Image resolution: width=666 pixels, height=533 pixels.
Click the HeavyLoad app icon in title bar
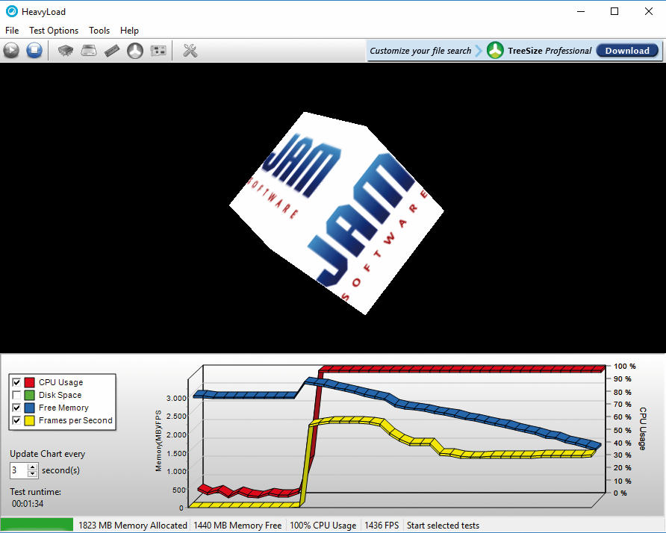tap(11, 11)
